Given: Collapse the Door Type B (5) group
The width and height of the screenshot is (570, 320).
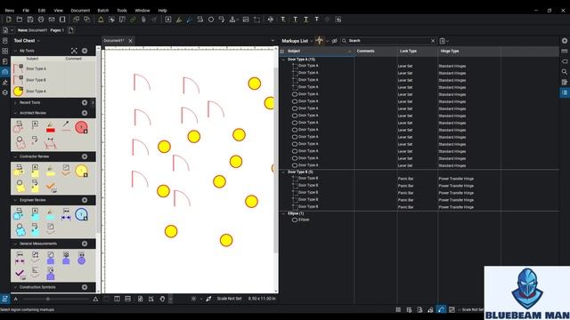Looking at the screenshot, I should pos(283,172).
